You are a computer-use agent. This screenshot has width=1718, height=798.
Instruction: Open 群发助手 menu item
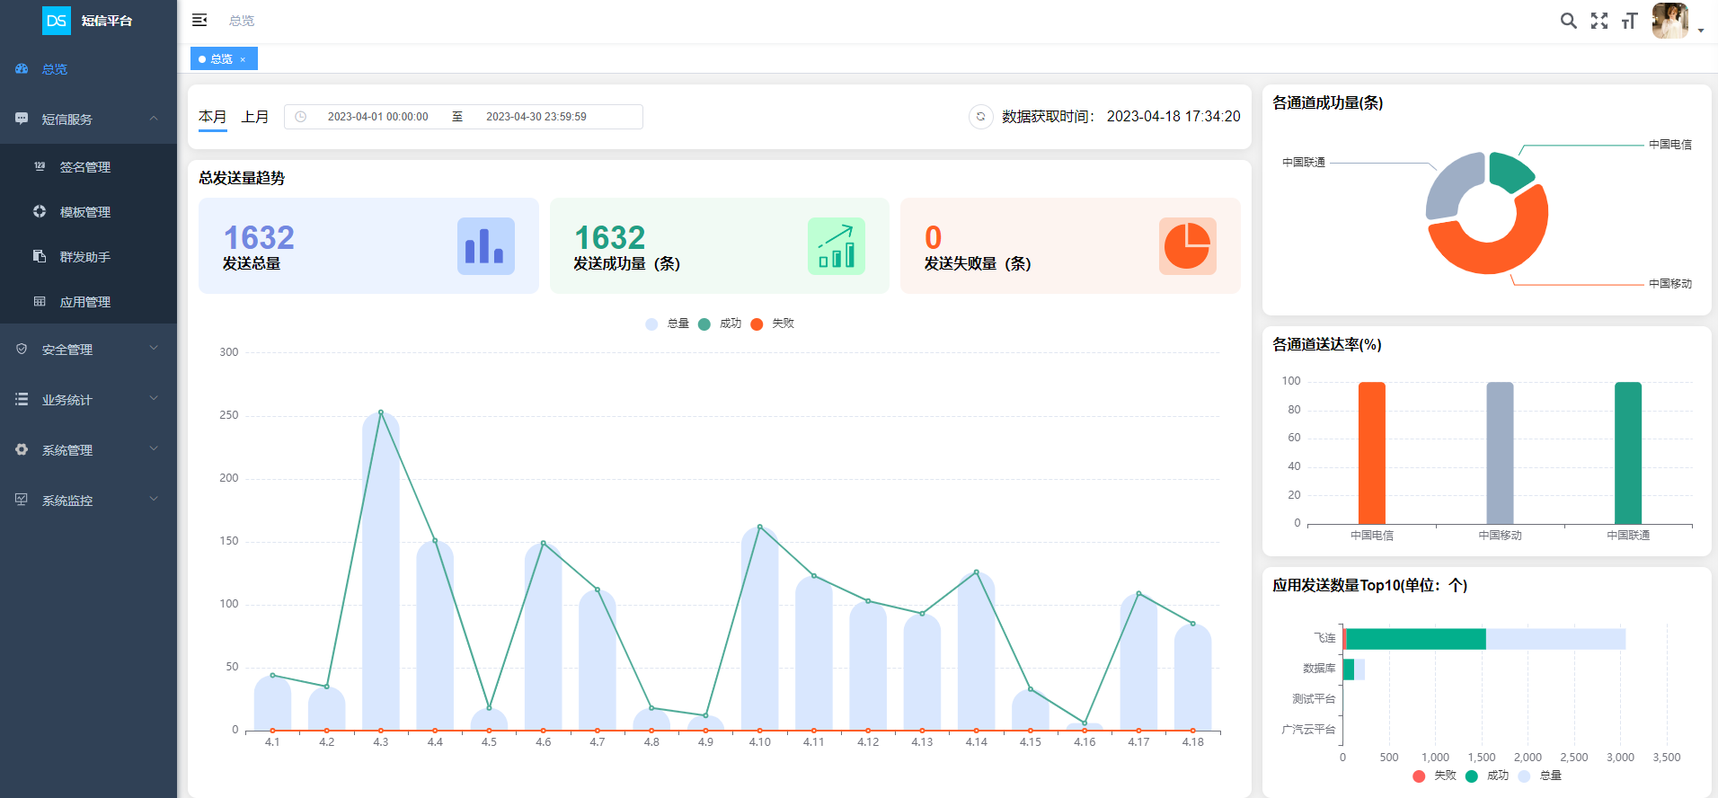pyautogui.click(x=88, y=256)
